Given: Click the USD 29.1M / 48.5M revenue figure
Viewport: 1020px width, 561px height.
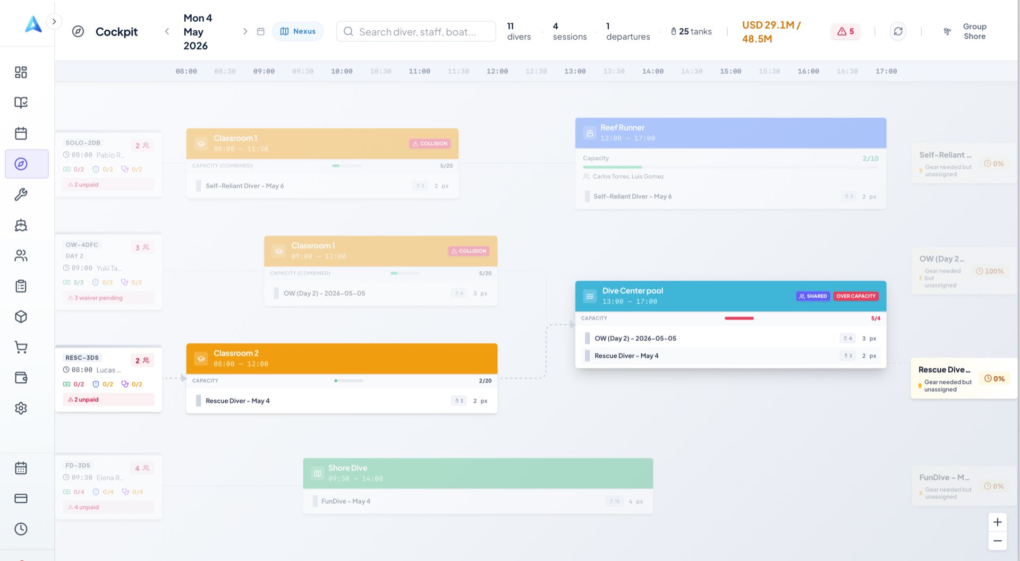Looking at the screenshot, I should (771, 32).
